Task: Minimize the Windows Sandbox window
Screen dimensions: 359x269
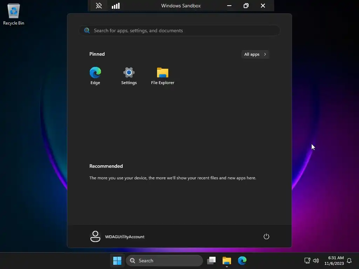Action: [x=229, y=6]
